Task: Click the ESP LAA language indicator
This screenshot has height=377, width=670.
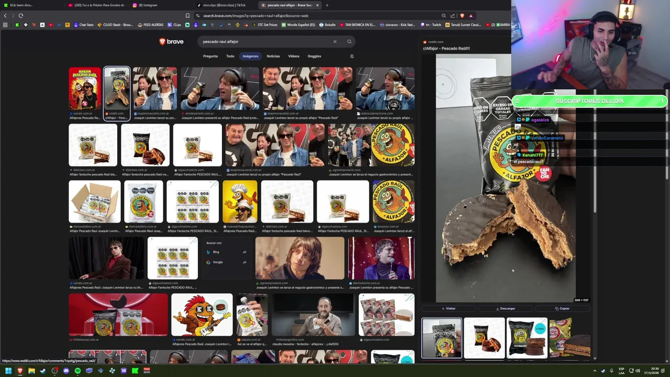Action: pyautogui.click(x=621, y=371)
